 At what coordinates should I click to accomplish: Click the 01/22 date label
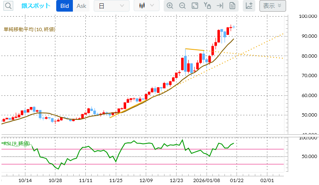tap(237, 180)
